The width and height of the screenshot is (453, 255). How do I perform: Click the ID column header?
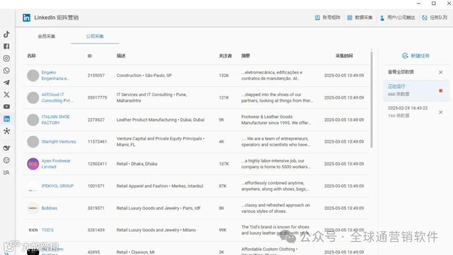90,56
